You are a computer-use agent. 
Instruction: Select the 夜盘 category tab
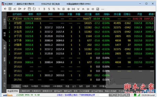coord(67,86)
